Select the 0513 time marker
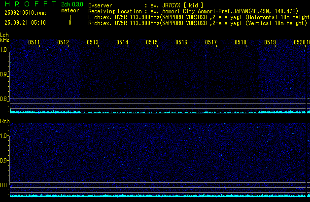310x202 pixels. tap(93, 43)
